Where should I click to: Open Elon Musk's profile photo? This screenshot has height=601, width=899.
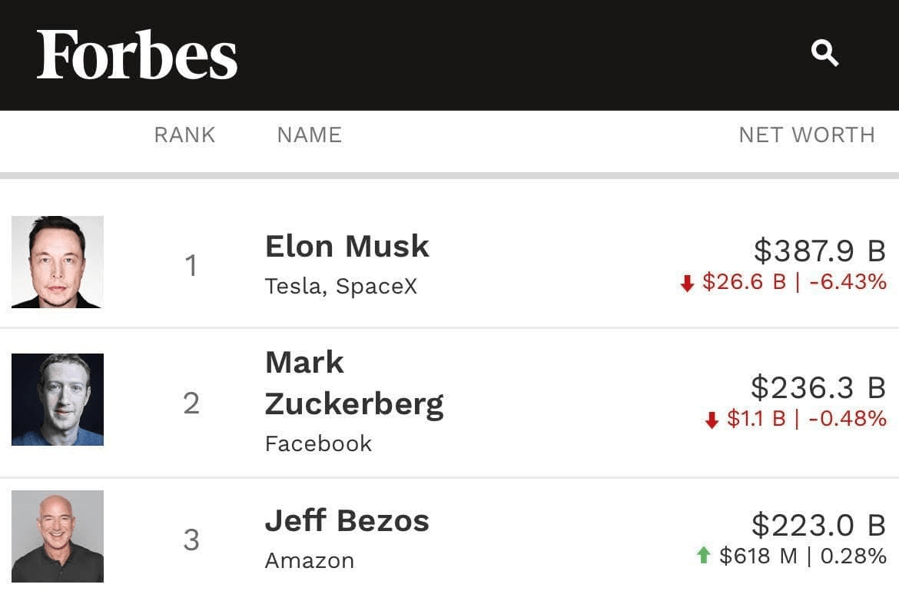pos(58,262)
